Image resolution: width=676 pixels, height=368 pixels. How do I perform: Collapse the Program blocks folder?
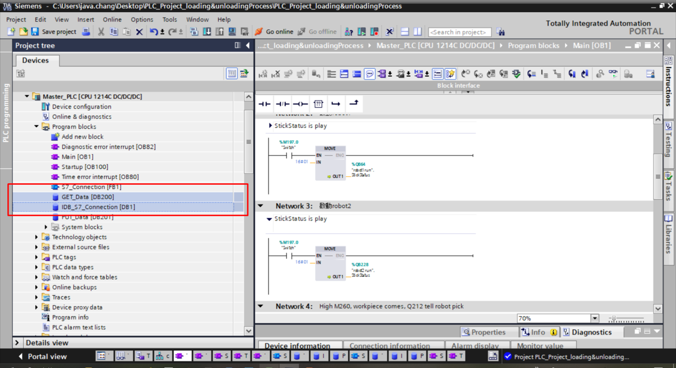[x=36, y=127]
